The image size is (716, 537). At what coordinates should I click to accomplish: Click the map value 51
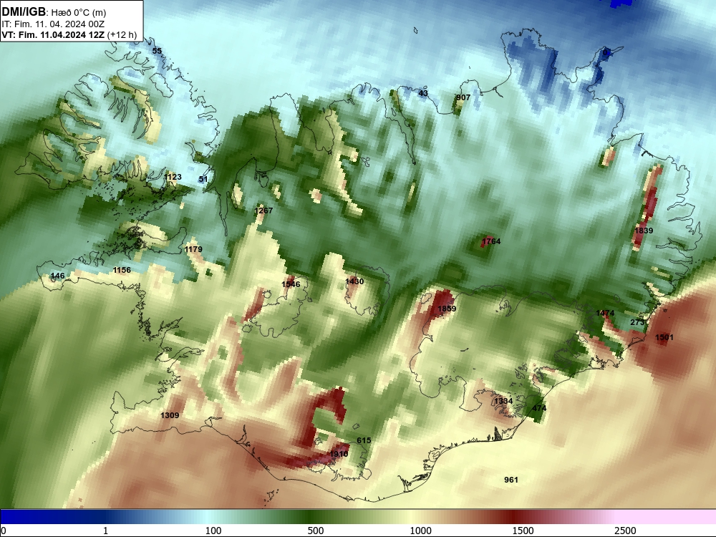[x=203, y=179]
